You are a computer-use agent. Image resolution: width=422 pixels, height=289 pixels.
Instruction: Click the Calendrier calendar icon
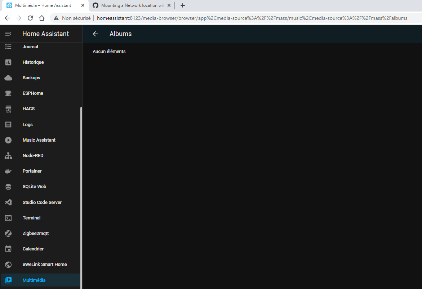[8, 249]
